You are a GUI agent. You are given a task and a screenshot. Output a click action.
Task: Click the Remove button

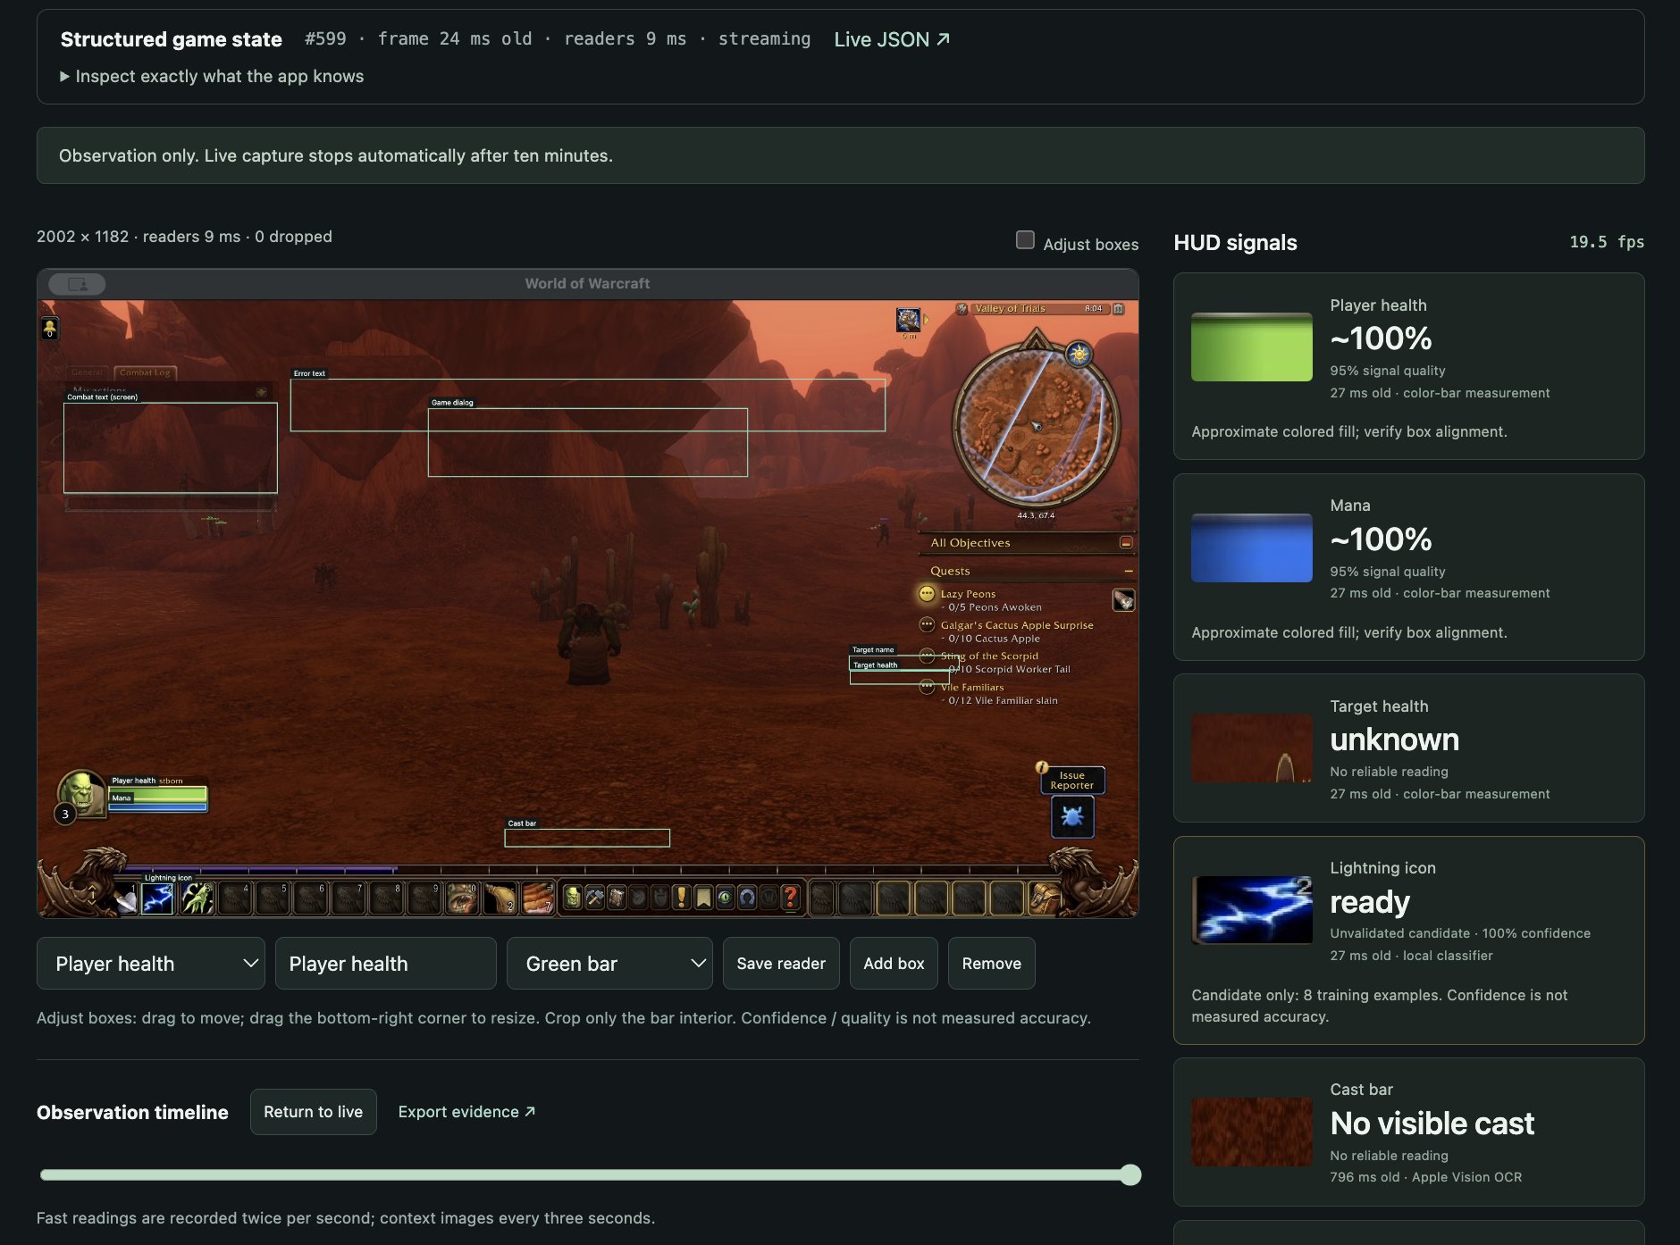coord(992,964)
